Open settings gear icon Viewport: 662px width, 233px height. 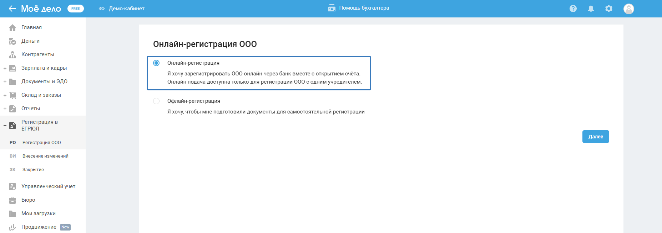coord(609,9)
